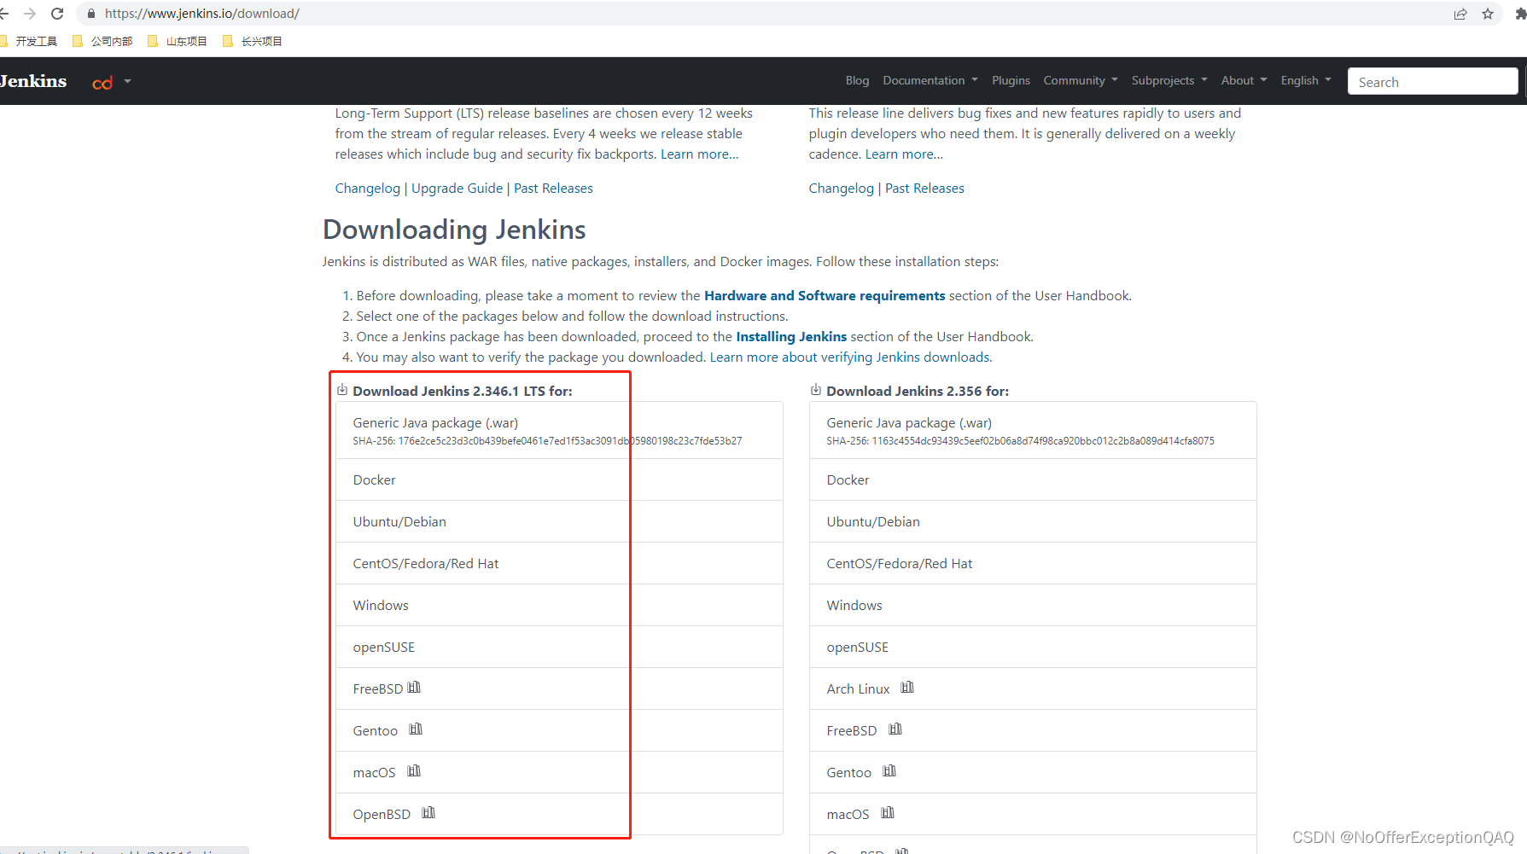
Task: Select Ubuntu/Debian under weekly 2.356 downloads
Action: coord(1033,522)
